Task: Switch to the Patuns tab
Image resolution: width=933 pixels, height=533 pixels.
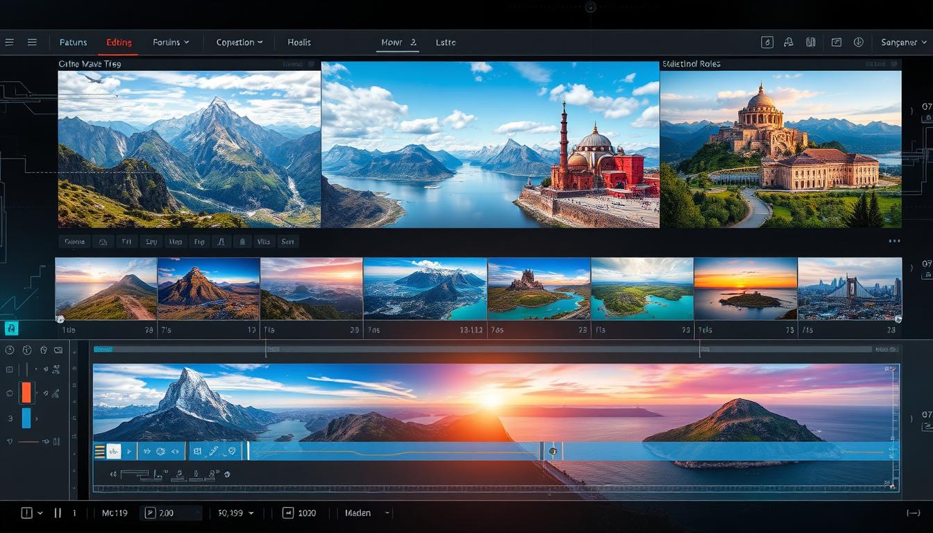Action: pyautogui.click(x=73, y=42)
